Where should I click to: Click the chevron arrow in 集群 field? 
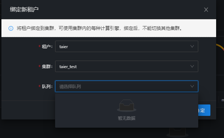point(192,66)
